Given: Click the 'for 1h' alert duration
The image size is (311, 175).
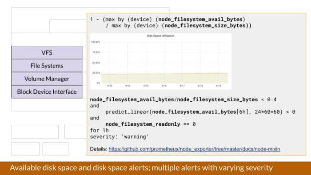Looking at the screenshot, I should 100,131.
